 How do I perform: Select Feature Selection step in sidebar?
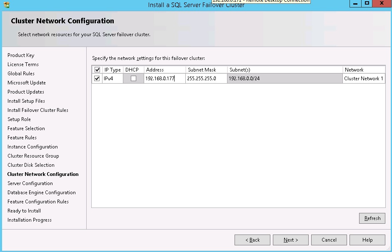pyautogui.click(x=26, y=128)
